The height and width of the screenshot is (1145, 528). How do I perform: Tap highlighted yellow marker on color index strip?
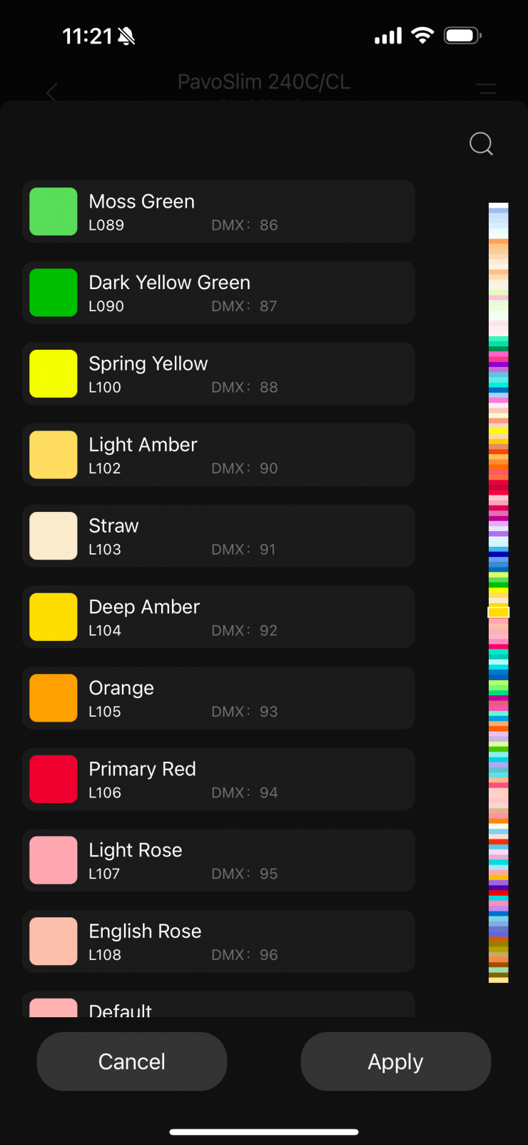498,612
